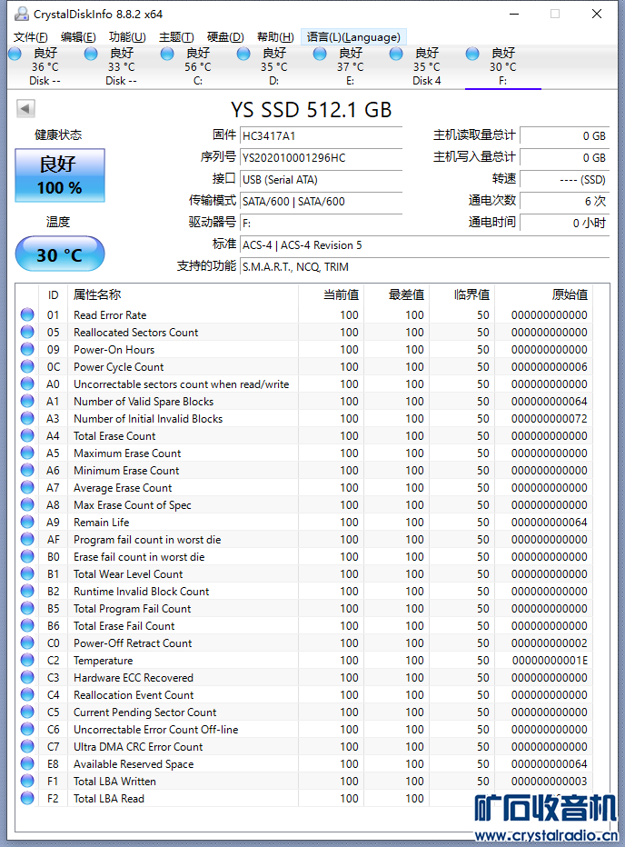This screenshot has width=625, height=847.
Task: Click the status icon for Power Cycle Count
Action: pos(27,366)
